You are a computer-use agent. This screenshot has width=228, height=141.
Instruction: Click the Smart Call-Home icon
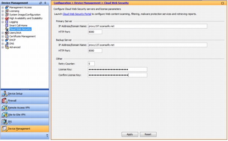7,25
